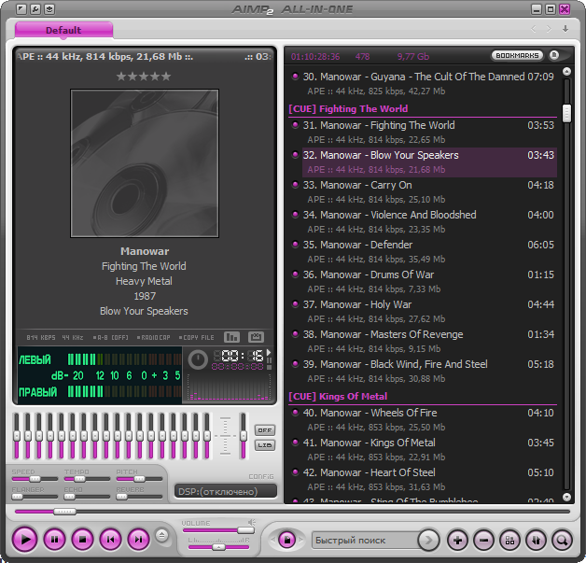Click the icon right of visualization bars
This screenshot has width=586, height=563.
(x=256, y=337)
